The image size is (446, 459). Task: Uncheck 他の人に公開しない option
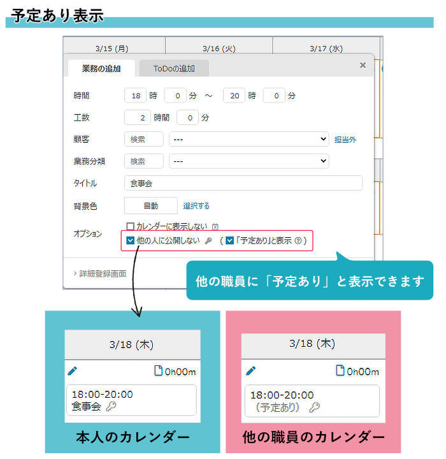pyautogui.click(x=131, y=241)
